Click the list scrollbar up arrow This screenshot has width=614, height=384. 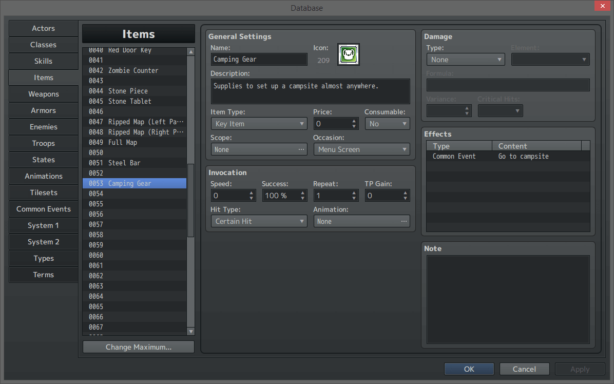pyautogui.click(x=190, y=52)
